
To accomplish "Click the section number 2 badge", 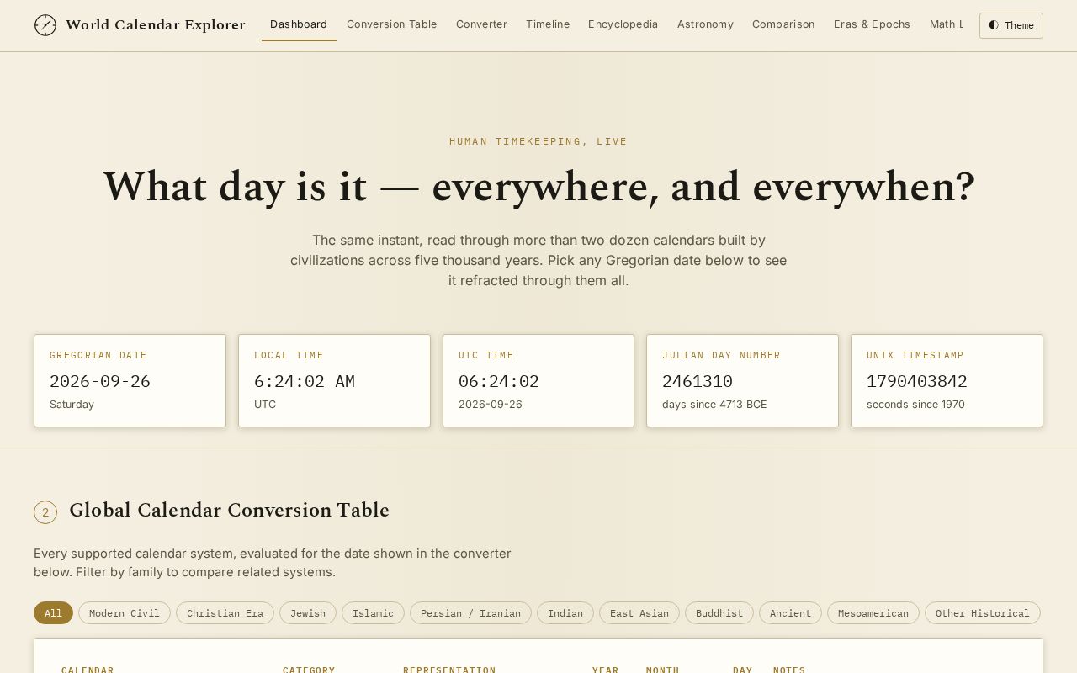I will point(45,512).
